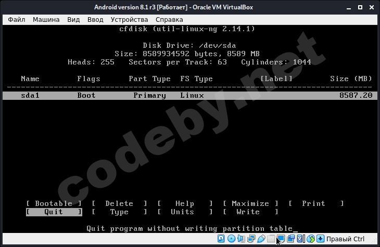The height and width of the screenshot is (247, 380).
Task: Click the Правый Ctrl host key label
Action: point(345,239)
